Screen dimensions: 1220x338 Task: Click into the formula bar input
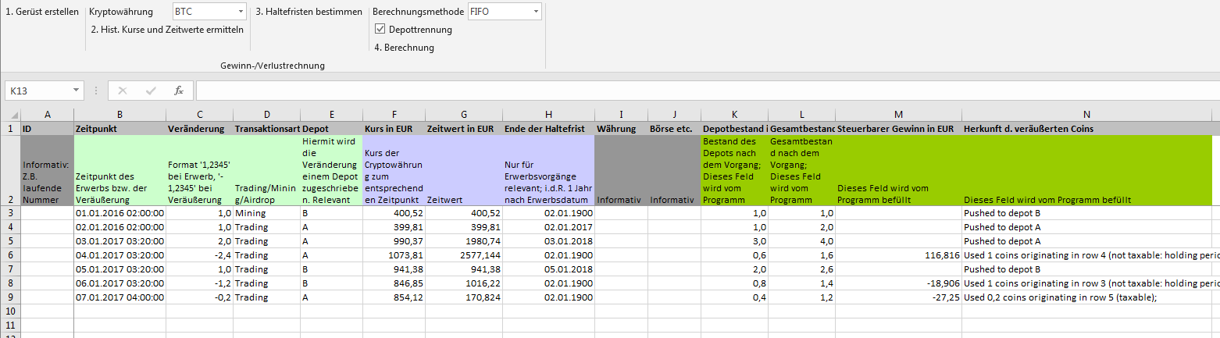coord(707,91)
